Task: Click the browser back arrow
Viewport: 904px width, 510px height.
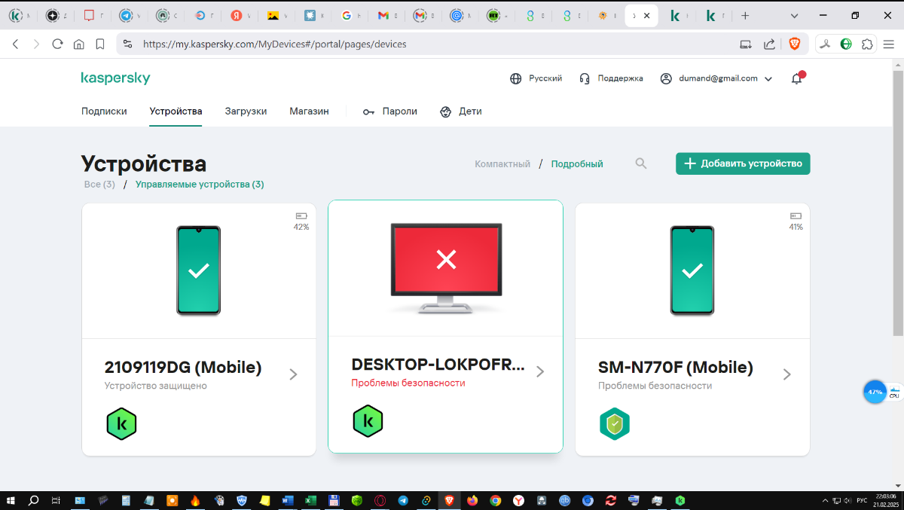Action: (x=17, y=44)
